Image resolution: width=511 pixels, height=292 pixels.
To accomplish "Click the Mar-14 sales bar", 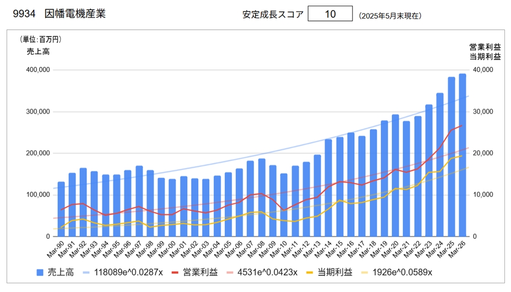I will 329,188.
